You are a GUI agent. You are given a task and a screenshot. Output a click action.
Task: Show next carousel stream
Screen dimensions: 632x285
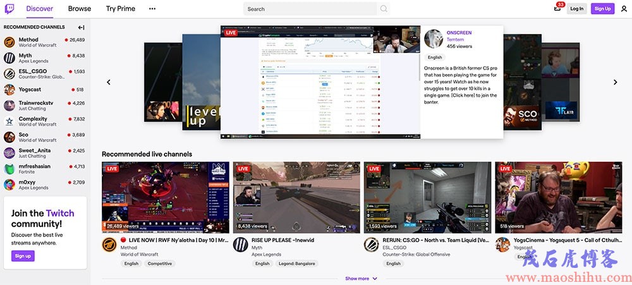coord(615,82)
